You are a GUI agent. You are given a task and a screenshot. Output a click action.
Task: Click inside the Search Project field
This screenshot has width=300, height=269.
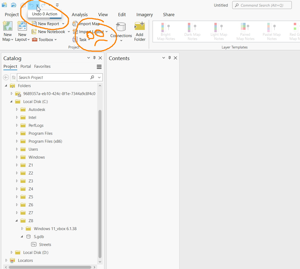(53, 77)
